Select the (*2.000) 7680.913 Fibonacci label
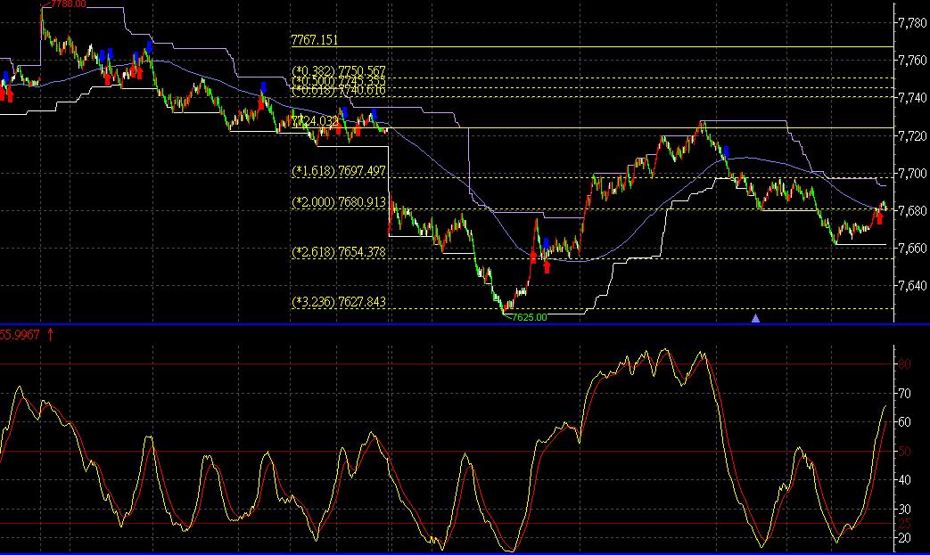Screen dimensions: 930x555 339,202
